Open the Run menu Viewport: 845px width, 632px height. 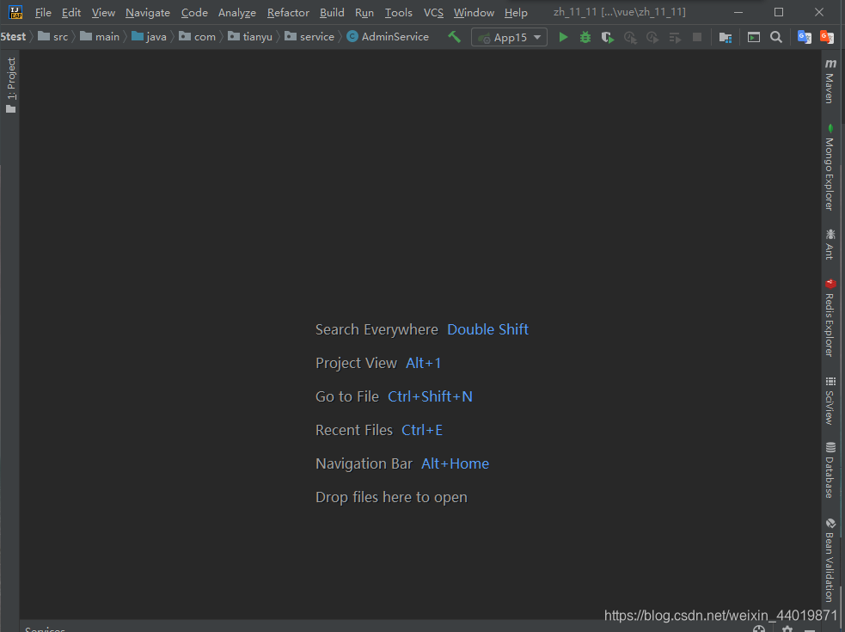click(x=364, y=12)
